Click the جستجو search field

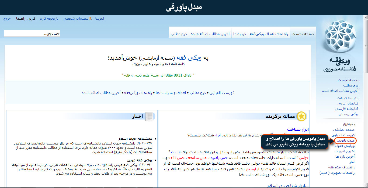32,33
